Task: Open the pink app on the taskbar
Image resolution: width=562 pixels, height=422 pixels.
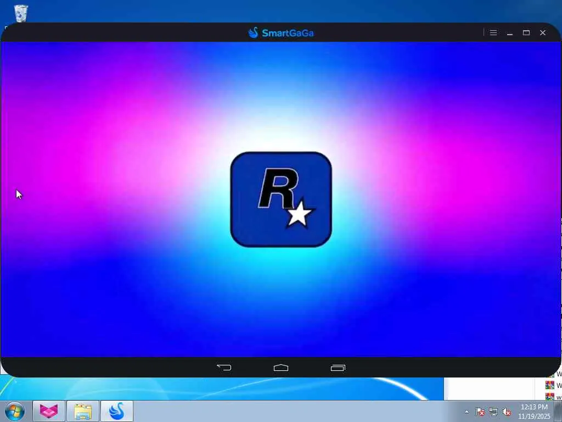Action: pos(49,411)
